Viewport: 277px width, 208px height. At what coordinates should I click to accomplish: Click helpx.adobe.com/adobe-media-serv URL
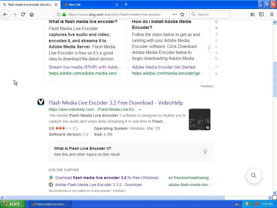pos(85,73)
